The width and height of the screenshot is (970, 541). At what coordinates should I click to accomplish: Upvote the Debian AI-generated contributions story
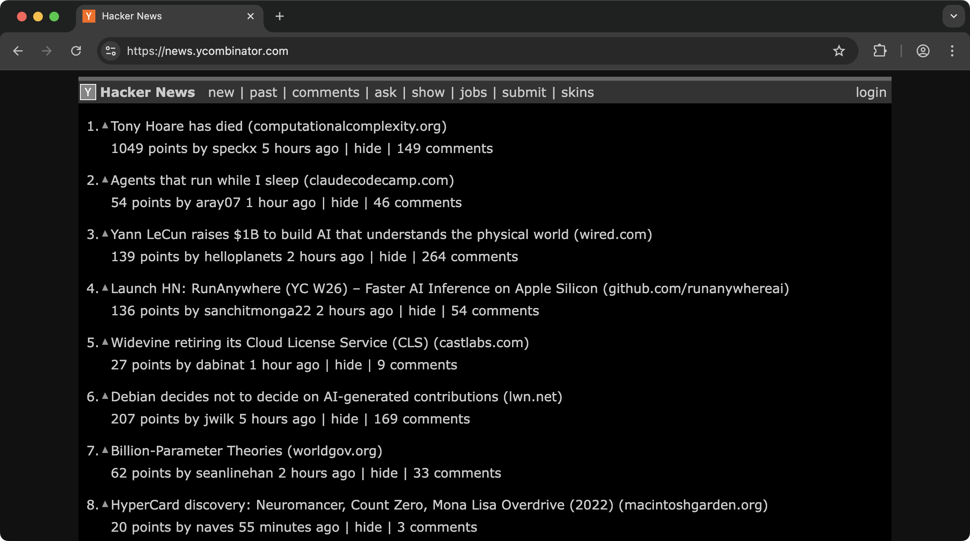105,396
